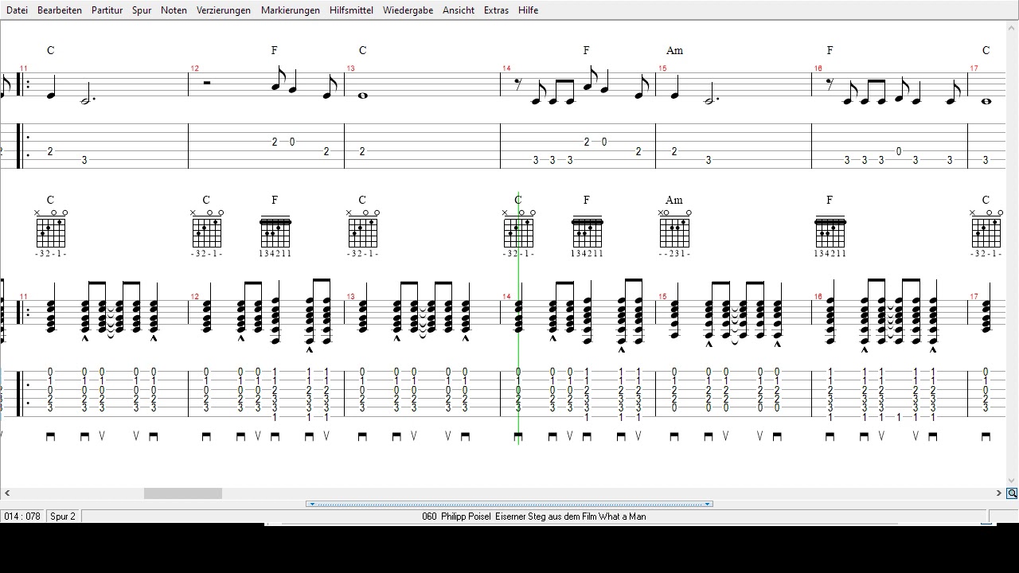Click the whole note in melody measure 13
The width and height of the screenshot is (1019, 573).
tap(363, 95)
